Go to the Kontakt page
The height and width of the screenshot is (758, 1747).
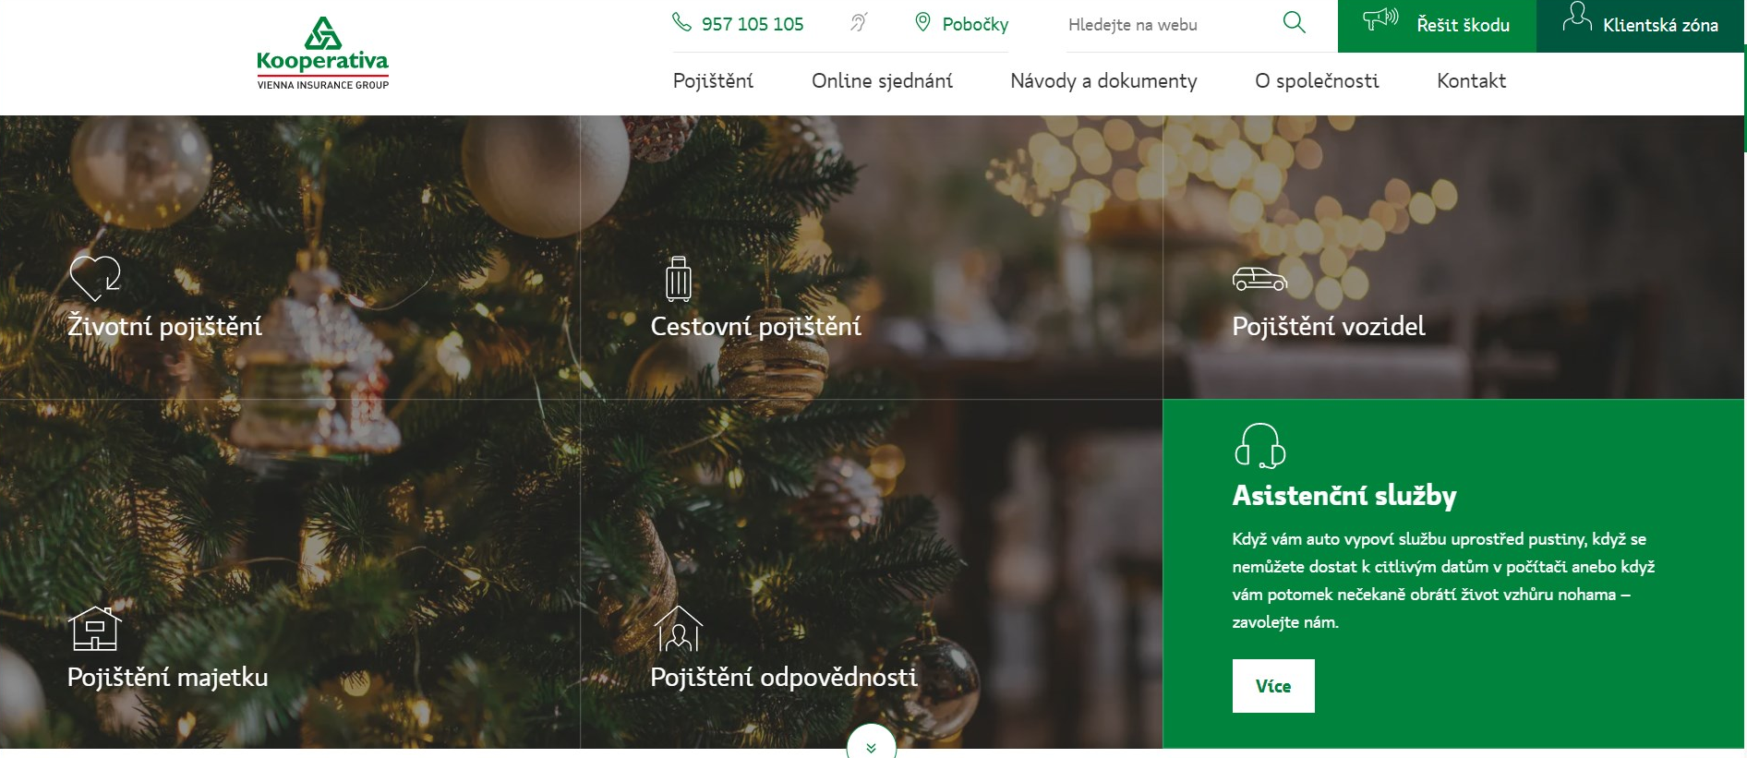coord(1471,81)
